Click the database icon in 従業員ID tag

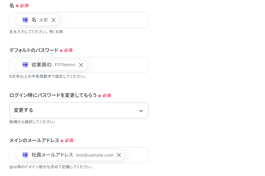pyautogui.click(x=25, y=65)
